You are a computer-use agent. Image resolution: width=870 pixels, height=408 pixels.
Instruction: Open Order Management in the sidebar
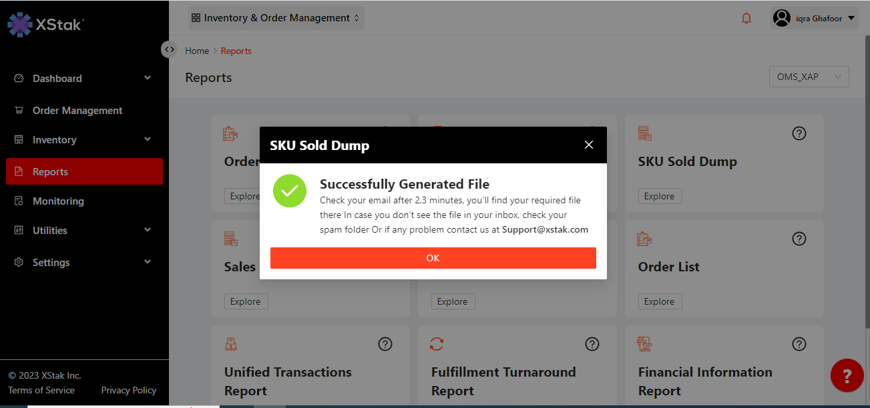coord(77,111)
